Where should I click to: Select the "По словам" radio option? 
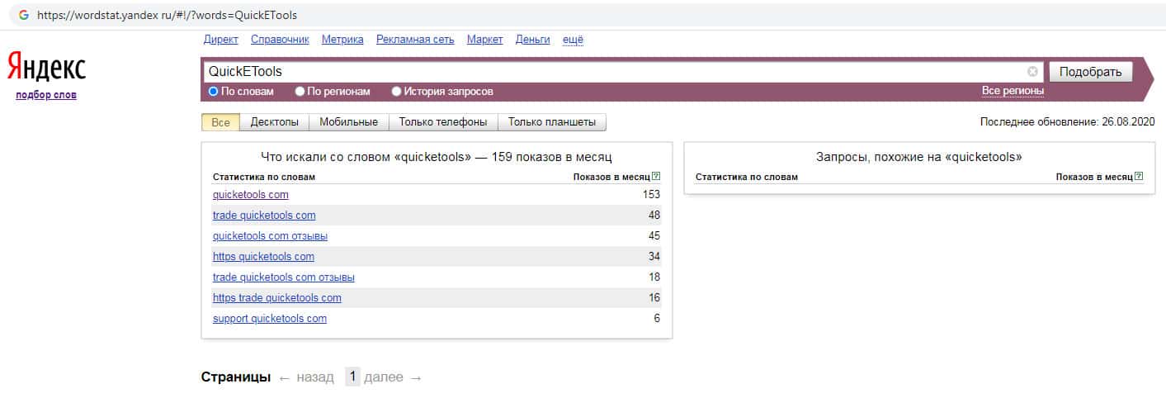point(214,92)
